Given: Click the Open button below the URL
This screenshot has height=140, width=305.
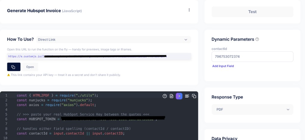Looking at the screenshot, I should (30, 67).
